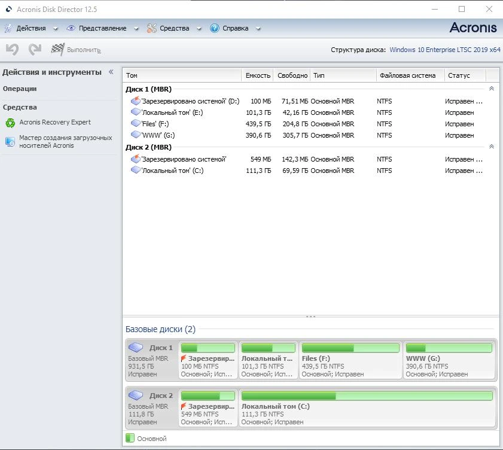The height and width of the screenshot is (450, 503).
Task: Open the Справка menu
Action: (236, 28)
